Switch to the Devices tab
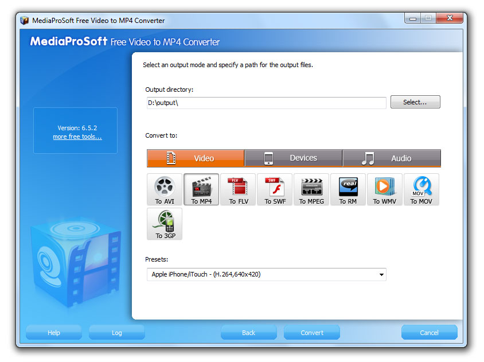This screenshot has height=362, width=484. point(294,158)
